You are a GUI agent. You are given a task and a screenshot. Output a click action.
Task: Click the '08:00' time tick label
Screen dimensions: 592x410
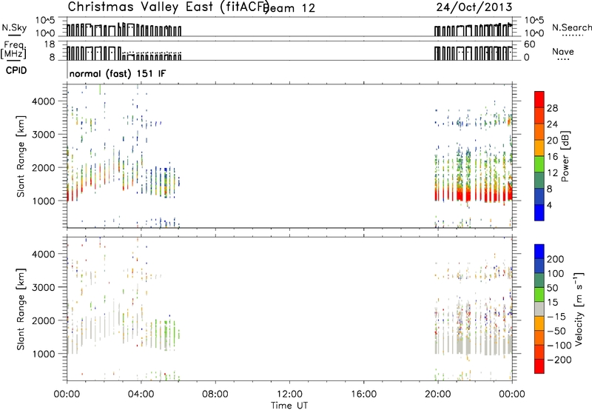point(215,394)
